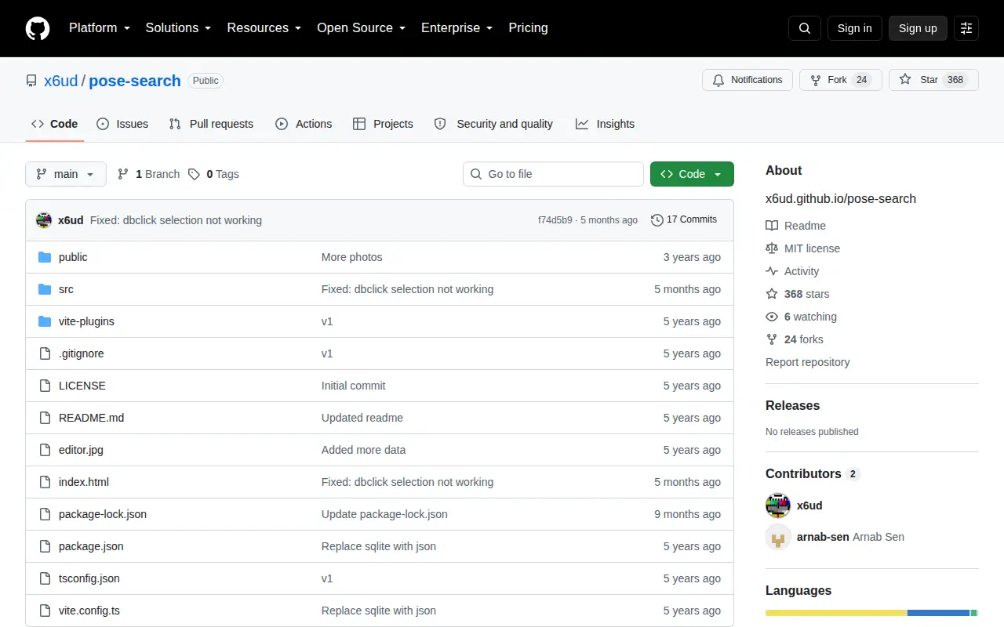Click the src folder icon
The image size is (1004, 627).
pos(45,289)
